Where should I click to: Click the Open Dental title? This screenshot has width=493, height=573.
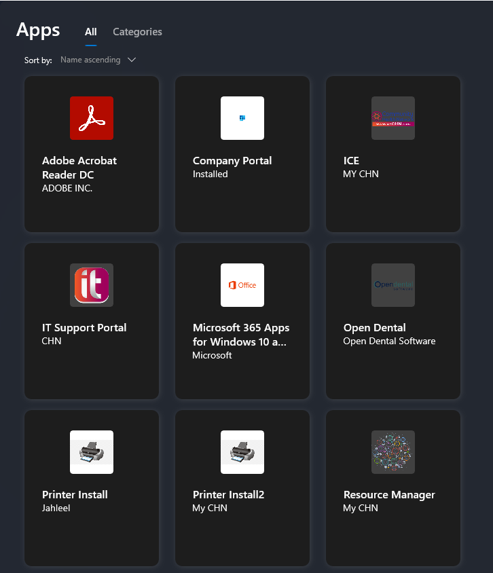pos(375,328)
